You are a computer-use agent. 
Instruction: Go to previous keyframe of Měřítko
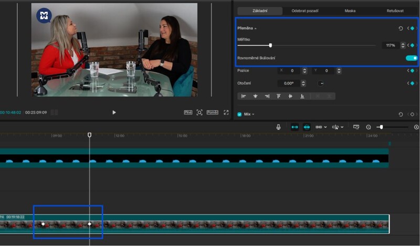tap(408, 45)
